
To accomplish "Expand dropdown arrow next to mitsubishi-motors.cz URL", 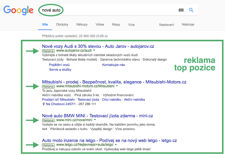I will 117,86.
